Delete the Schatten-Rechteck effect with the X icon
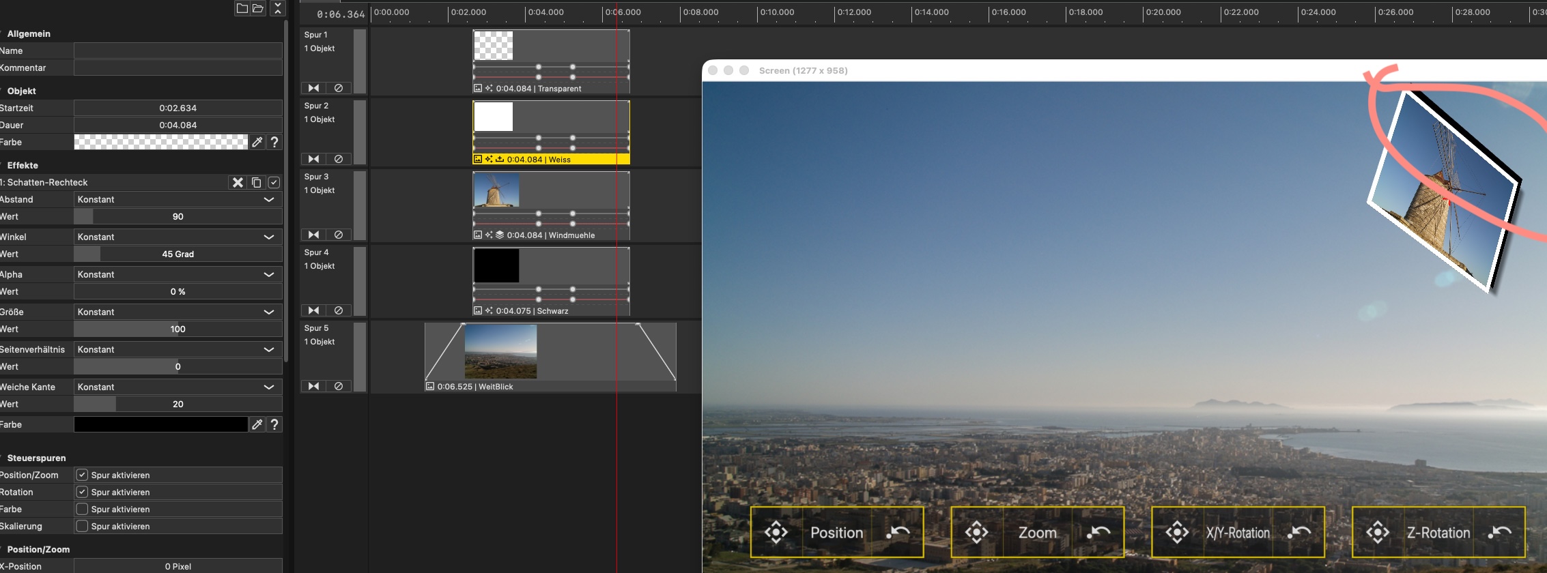Image resolution: width=1547 pixels, height=573 pixels. click(238, 182)
